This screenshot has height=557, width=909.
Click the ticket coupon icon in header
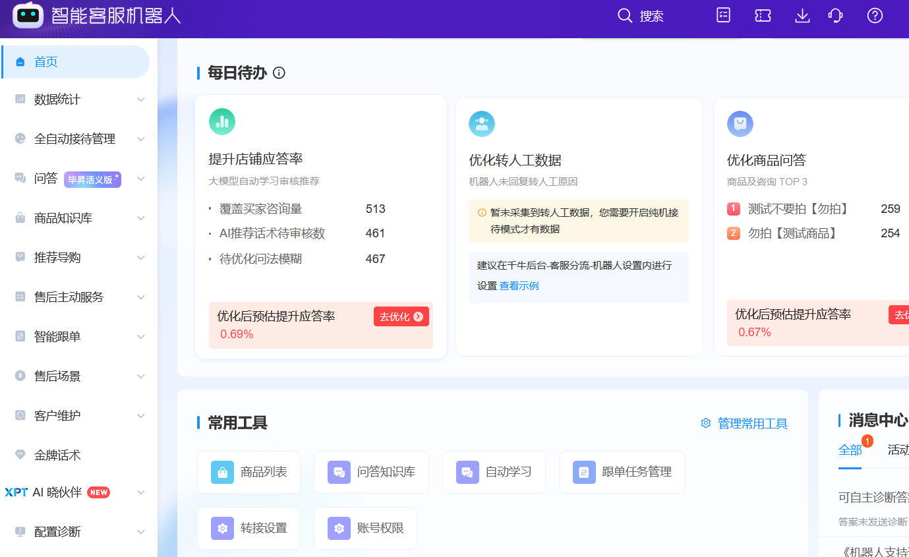pyautogui.click(x=763, y=16)
